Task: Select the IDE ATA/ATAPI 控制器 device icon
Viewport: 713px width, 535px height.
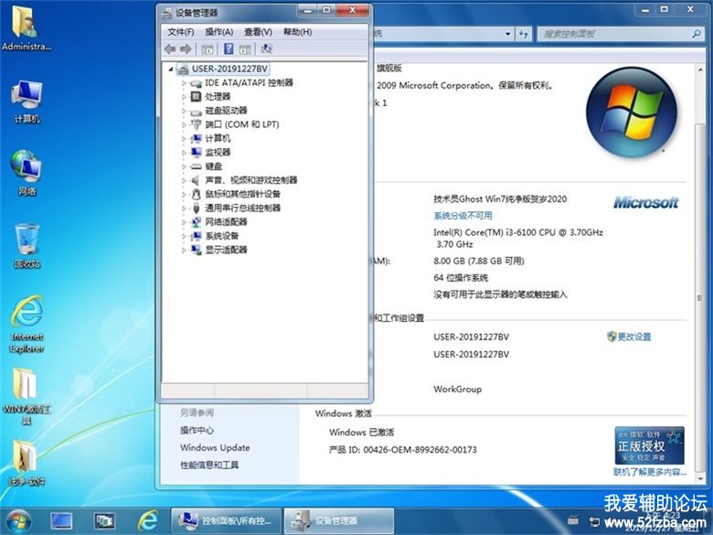Action: (196, 83)
